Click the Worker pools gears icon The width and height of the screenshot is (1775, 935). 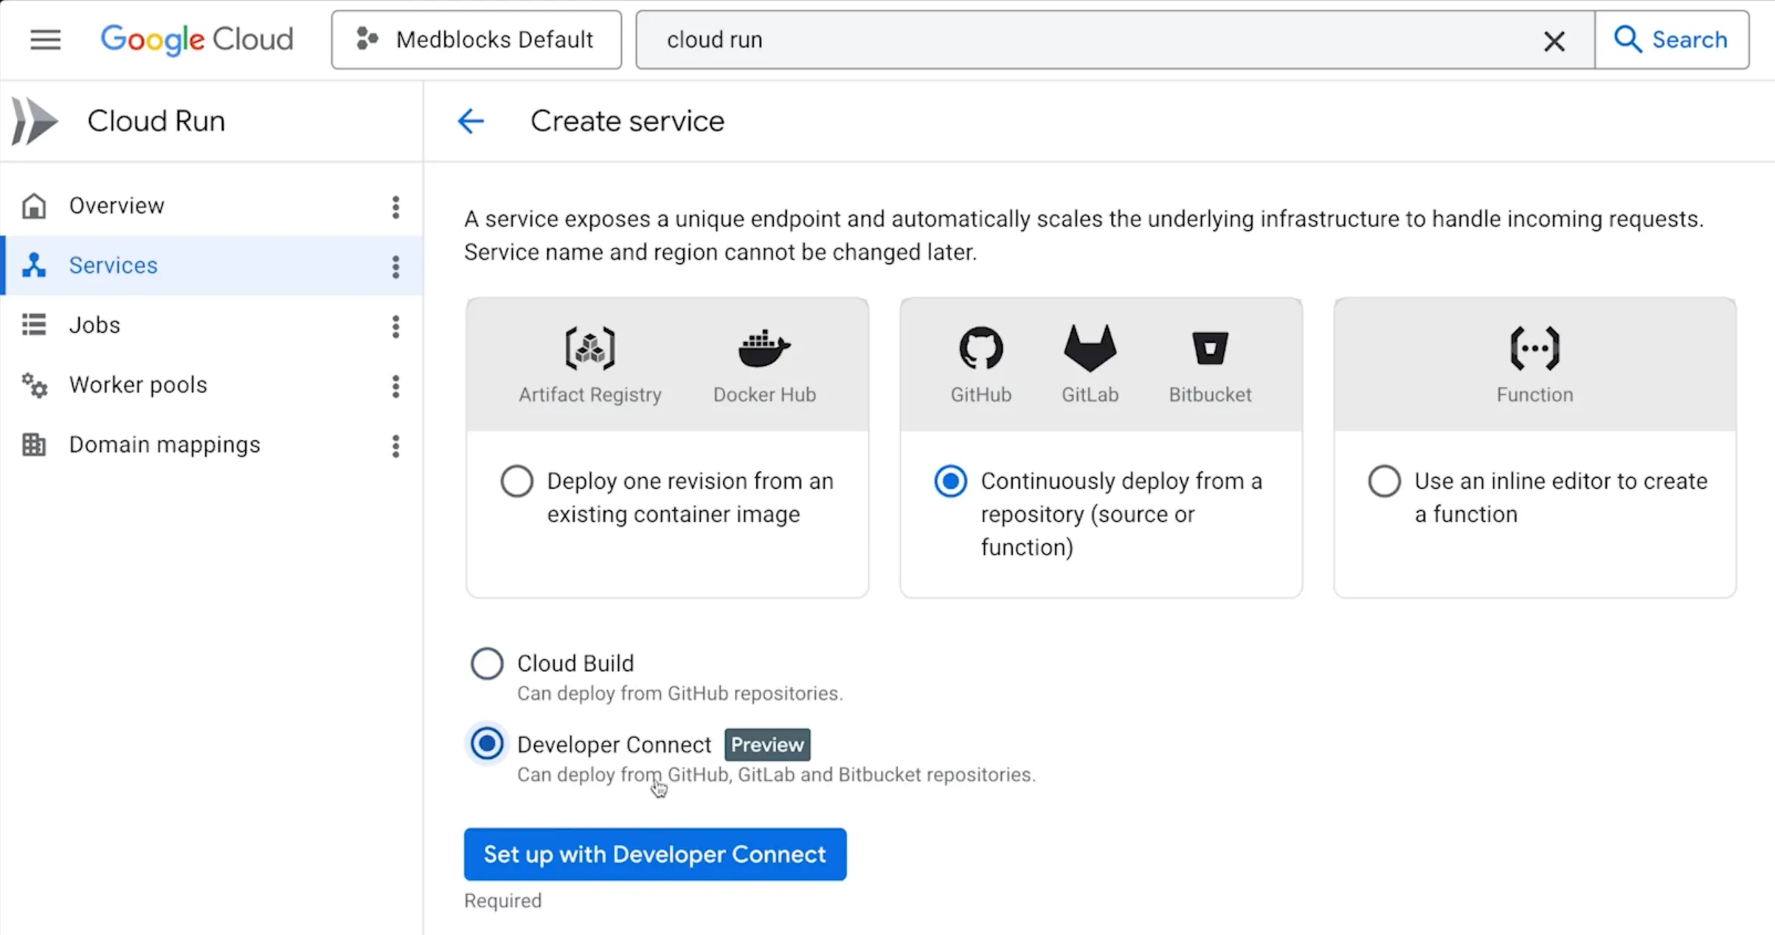pyautogui.click(x=34, y=385)
